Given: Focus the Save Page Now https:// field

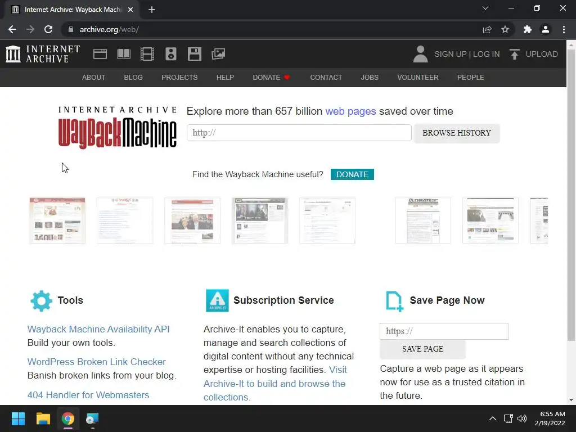Looking at the screenshot, I should (x=444, y=331).
